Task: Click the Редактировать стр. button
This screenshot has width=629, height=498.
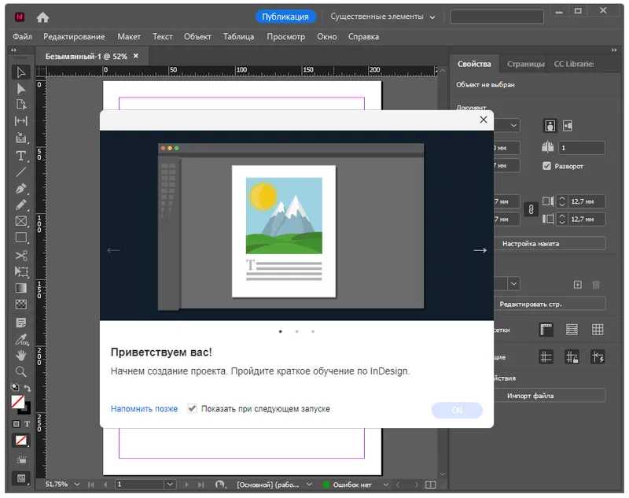Action: coord(550,304)
